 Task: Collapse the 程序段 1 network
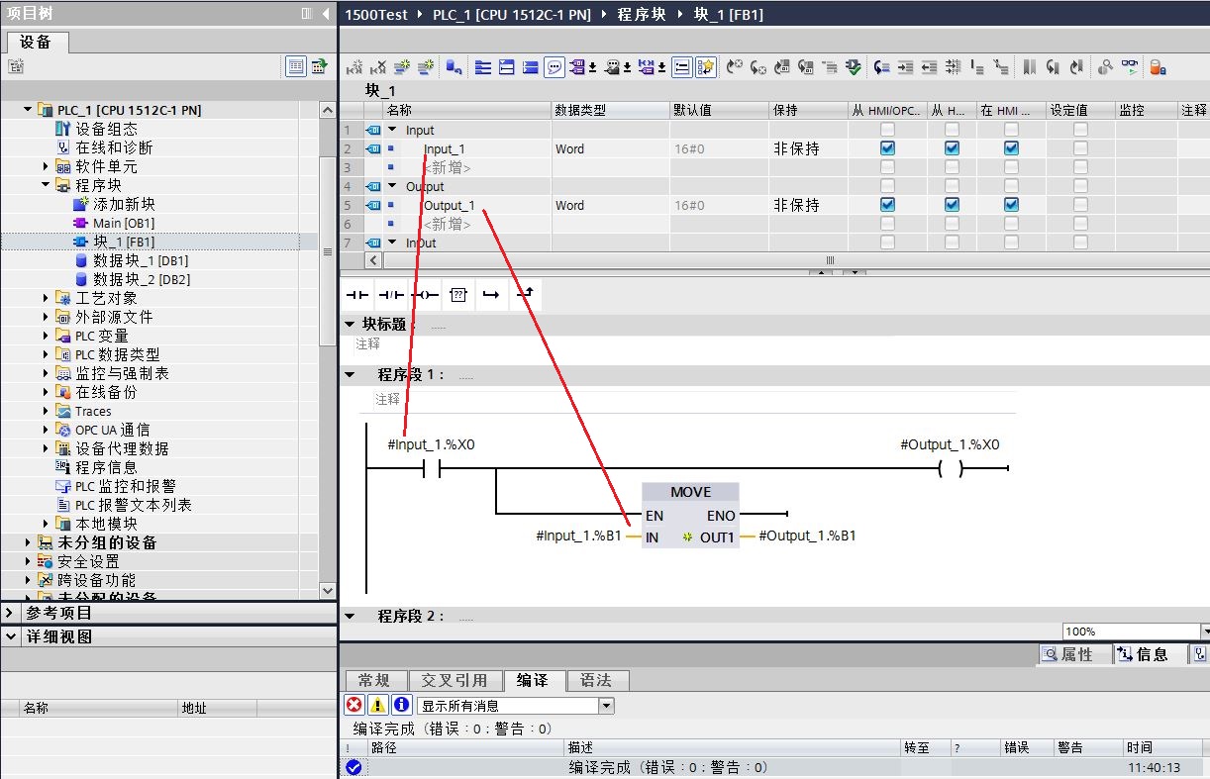coord(349,374)
